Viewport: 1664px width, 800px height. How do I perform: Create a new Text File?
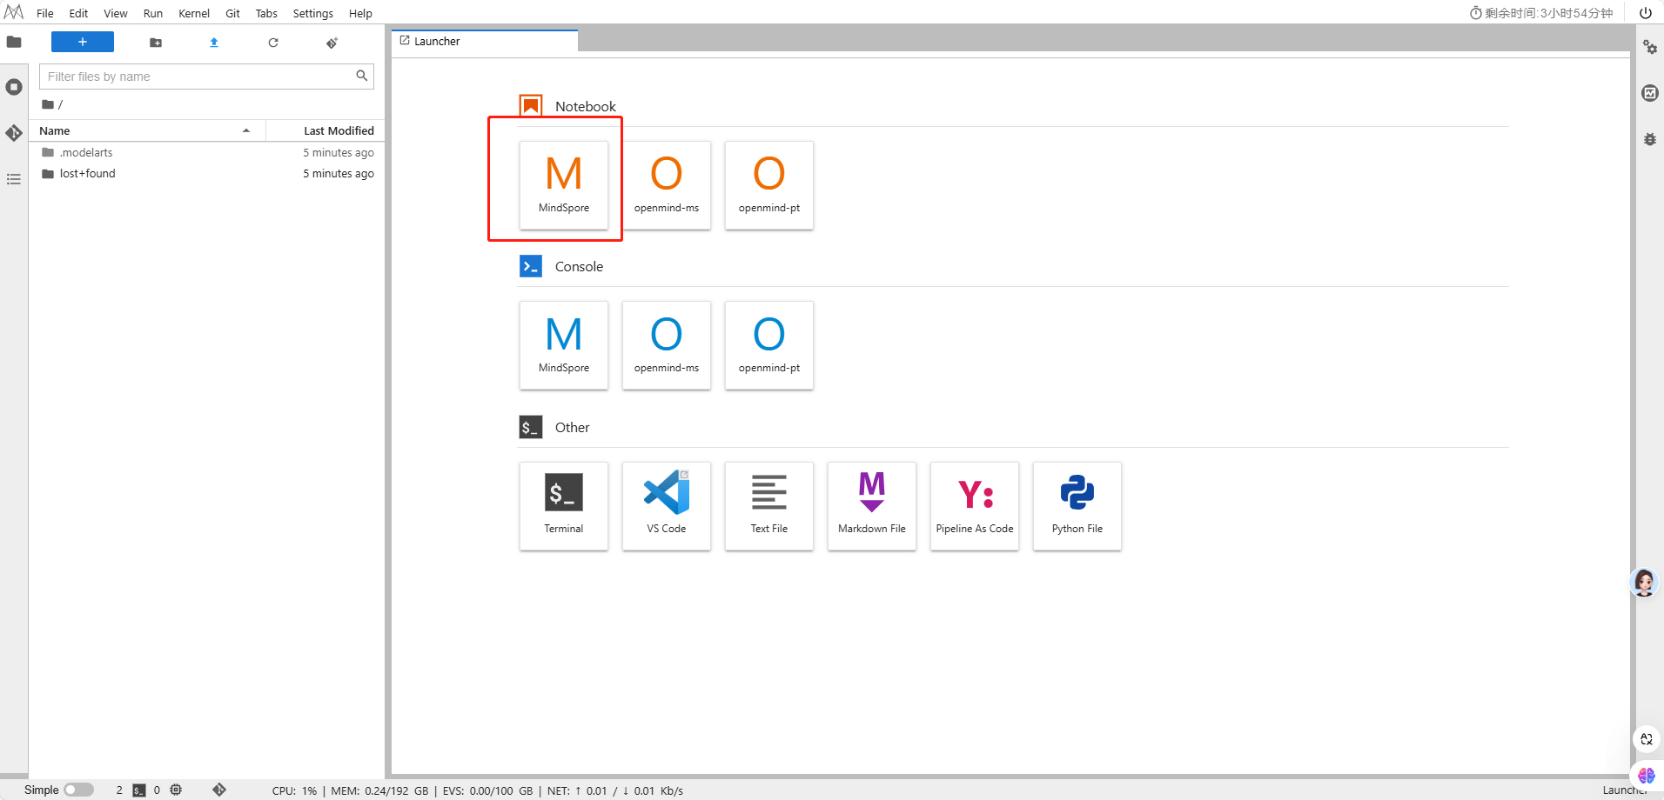coord(769,506)
